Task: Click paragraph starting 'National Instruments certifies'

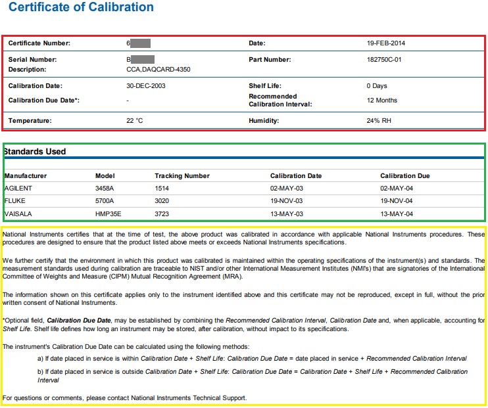Action: (x=244, y=238)
